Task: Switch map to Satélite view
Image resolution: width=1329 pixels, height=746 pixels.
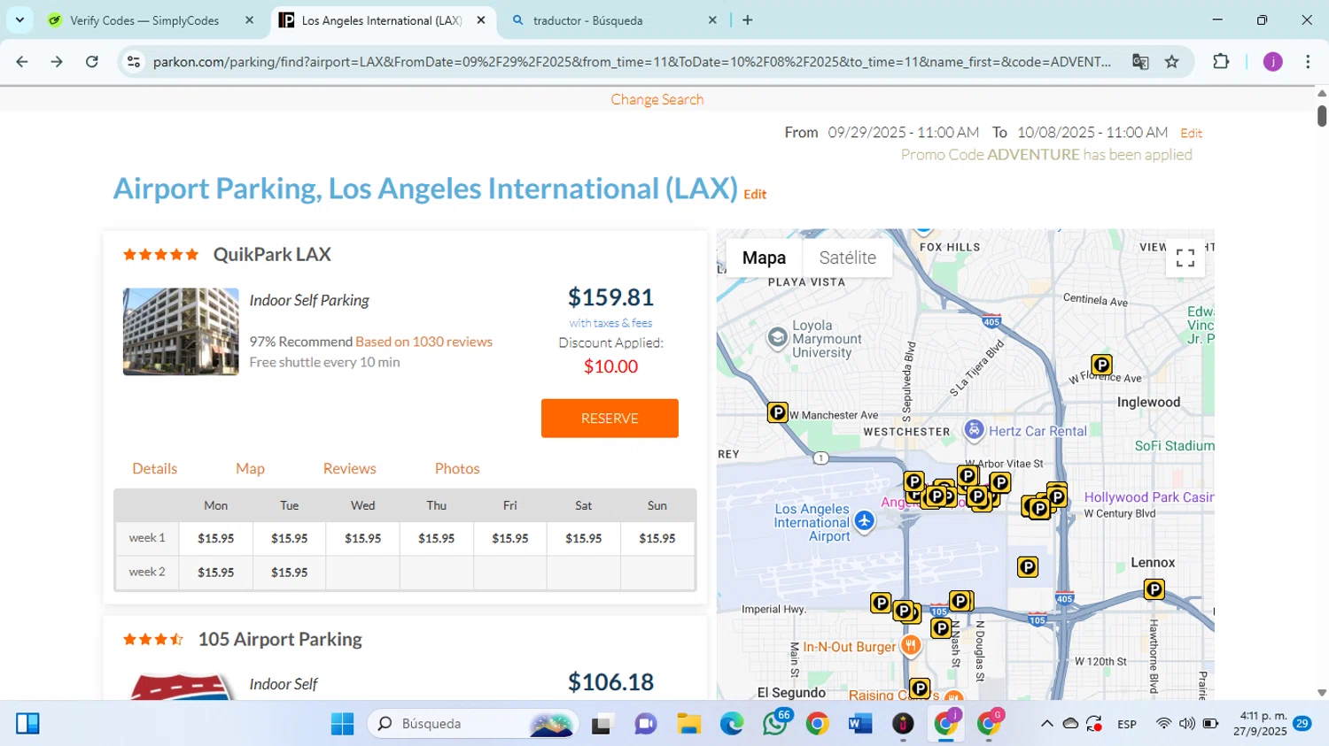Action: tap(847, 258)
